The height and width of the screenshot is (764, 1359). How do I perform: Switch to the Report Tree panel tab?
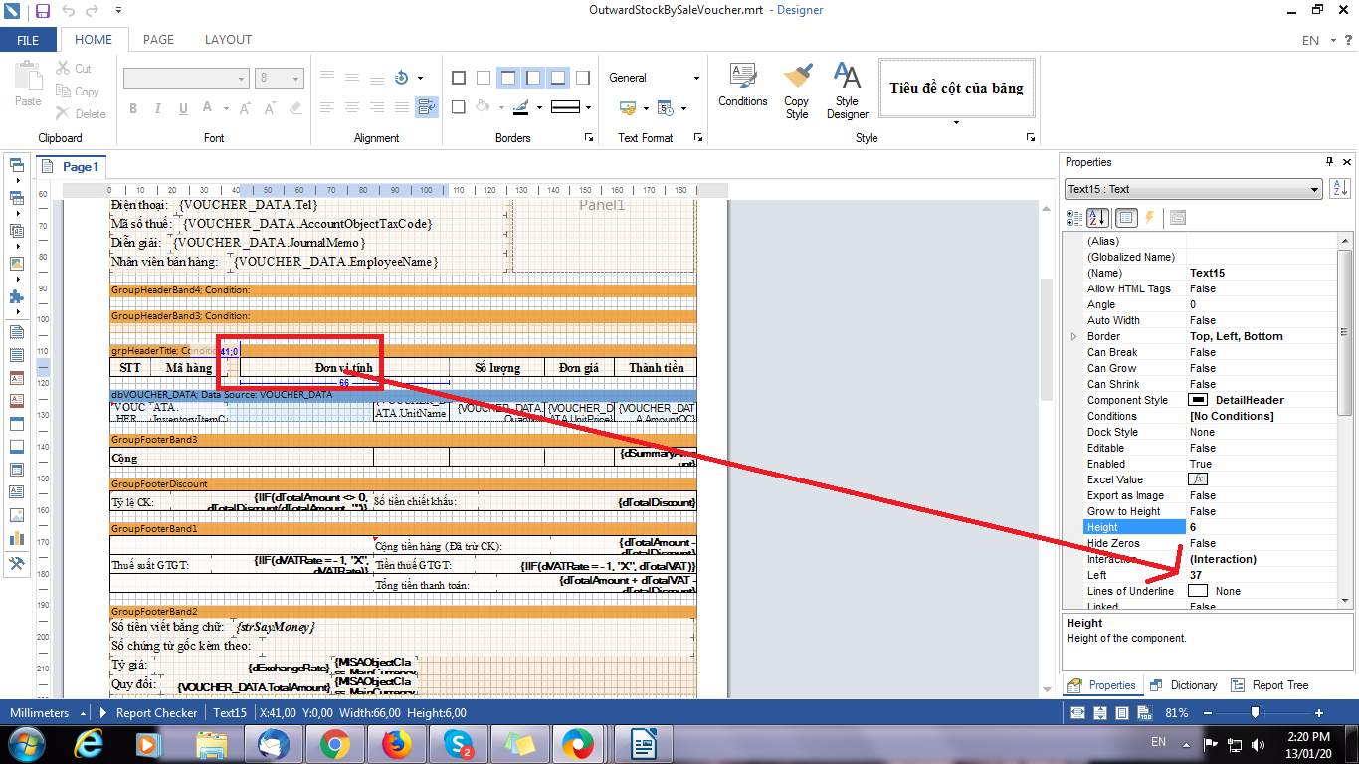[1269, 685]
